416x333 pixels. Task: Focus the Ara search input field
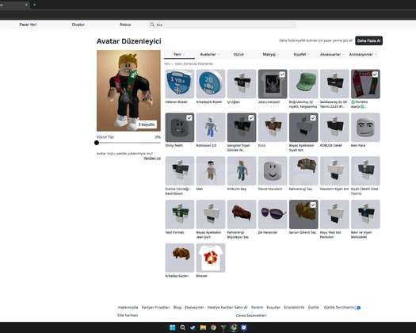223,25
